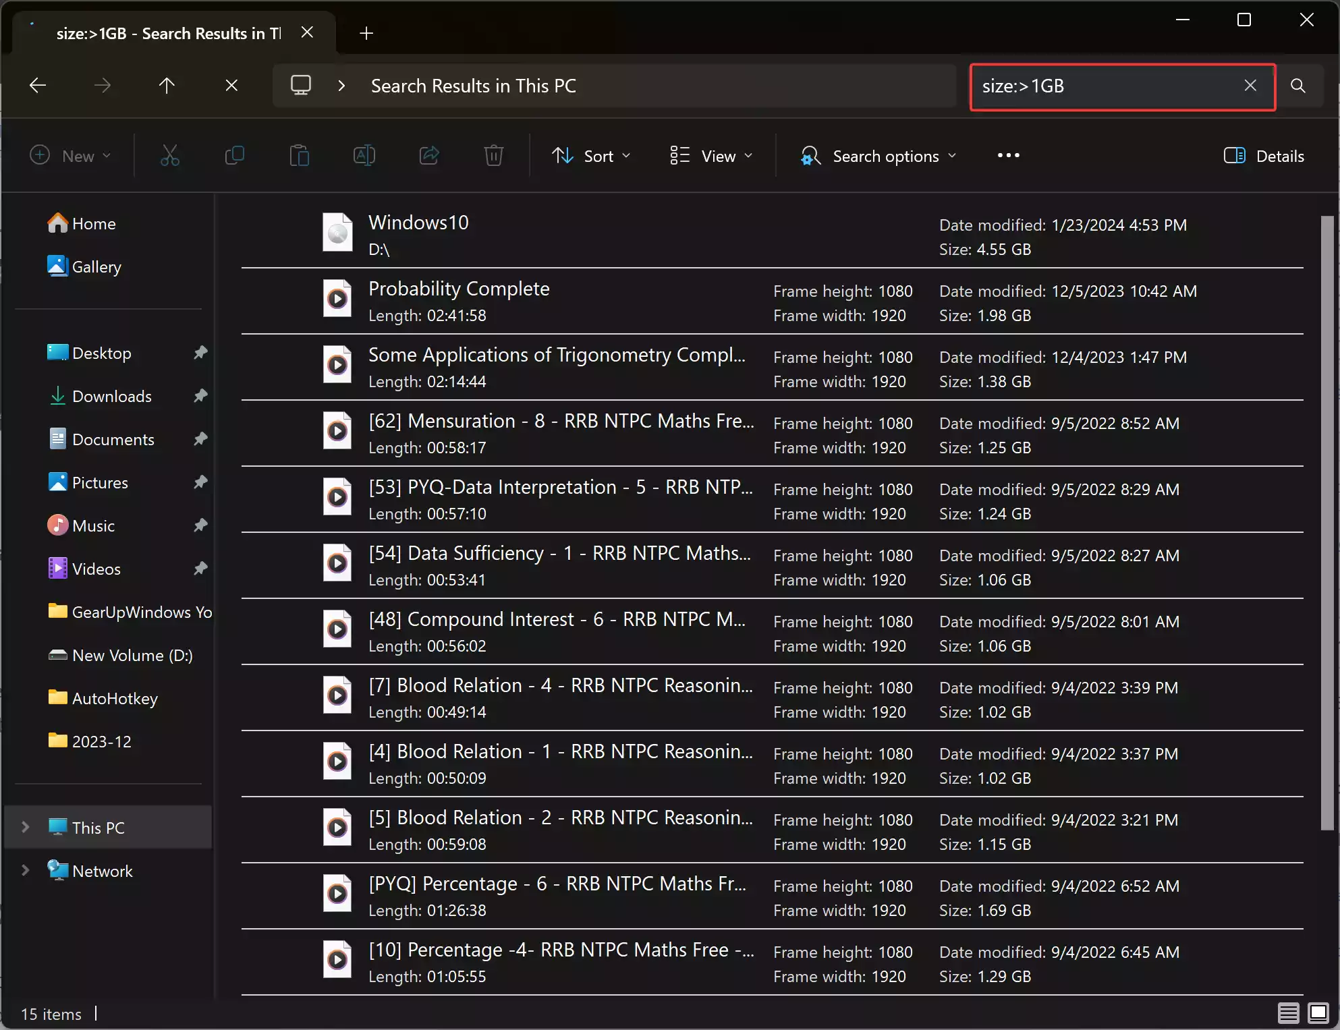Click the Delete trash icon
The image size is (1340, 1030).
pyautogui.click(x=493, y=156)
